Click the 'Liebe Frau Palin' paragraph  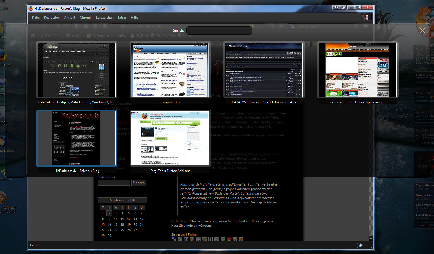coord(222,223)
